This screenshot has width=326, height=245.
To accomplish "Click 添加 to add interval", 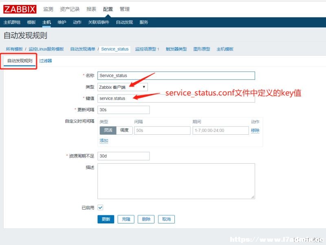I will pyautogui.click(x=104, y=140).
